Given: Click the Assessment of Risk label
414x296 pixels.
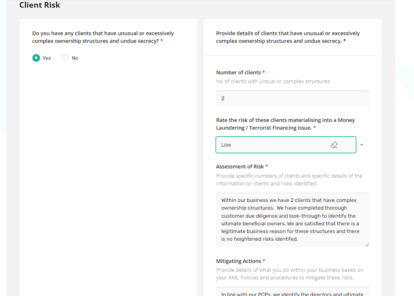Looking at the screenshot, I should click(240, 166).
